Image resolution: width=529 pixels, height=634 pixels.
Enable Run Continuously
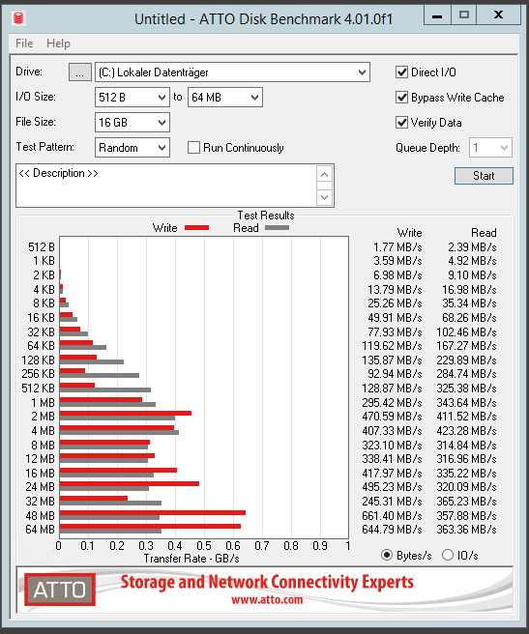point(193,148)
